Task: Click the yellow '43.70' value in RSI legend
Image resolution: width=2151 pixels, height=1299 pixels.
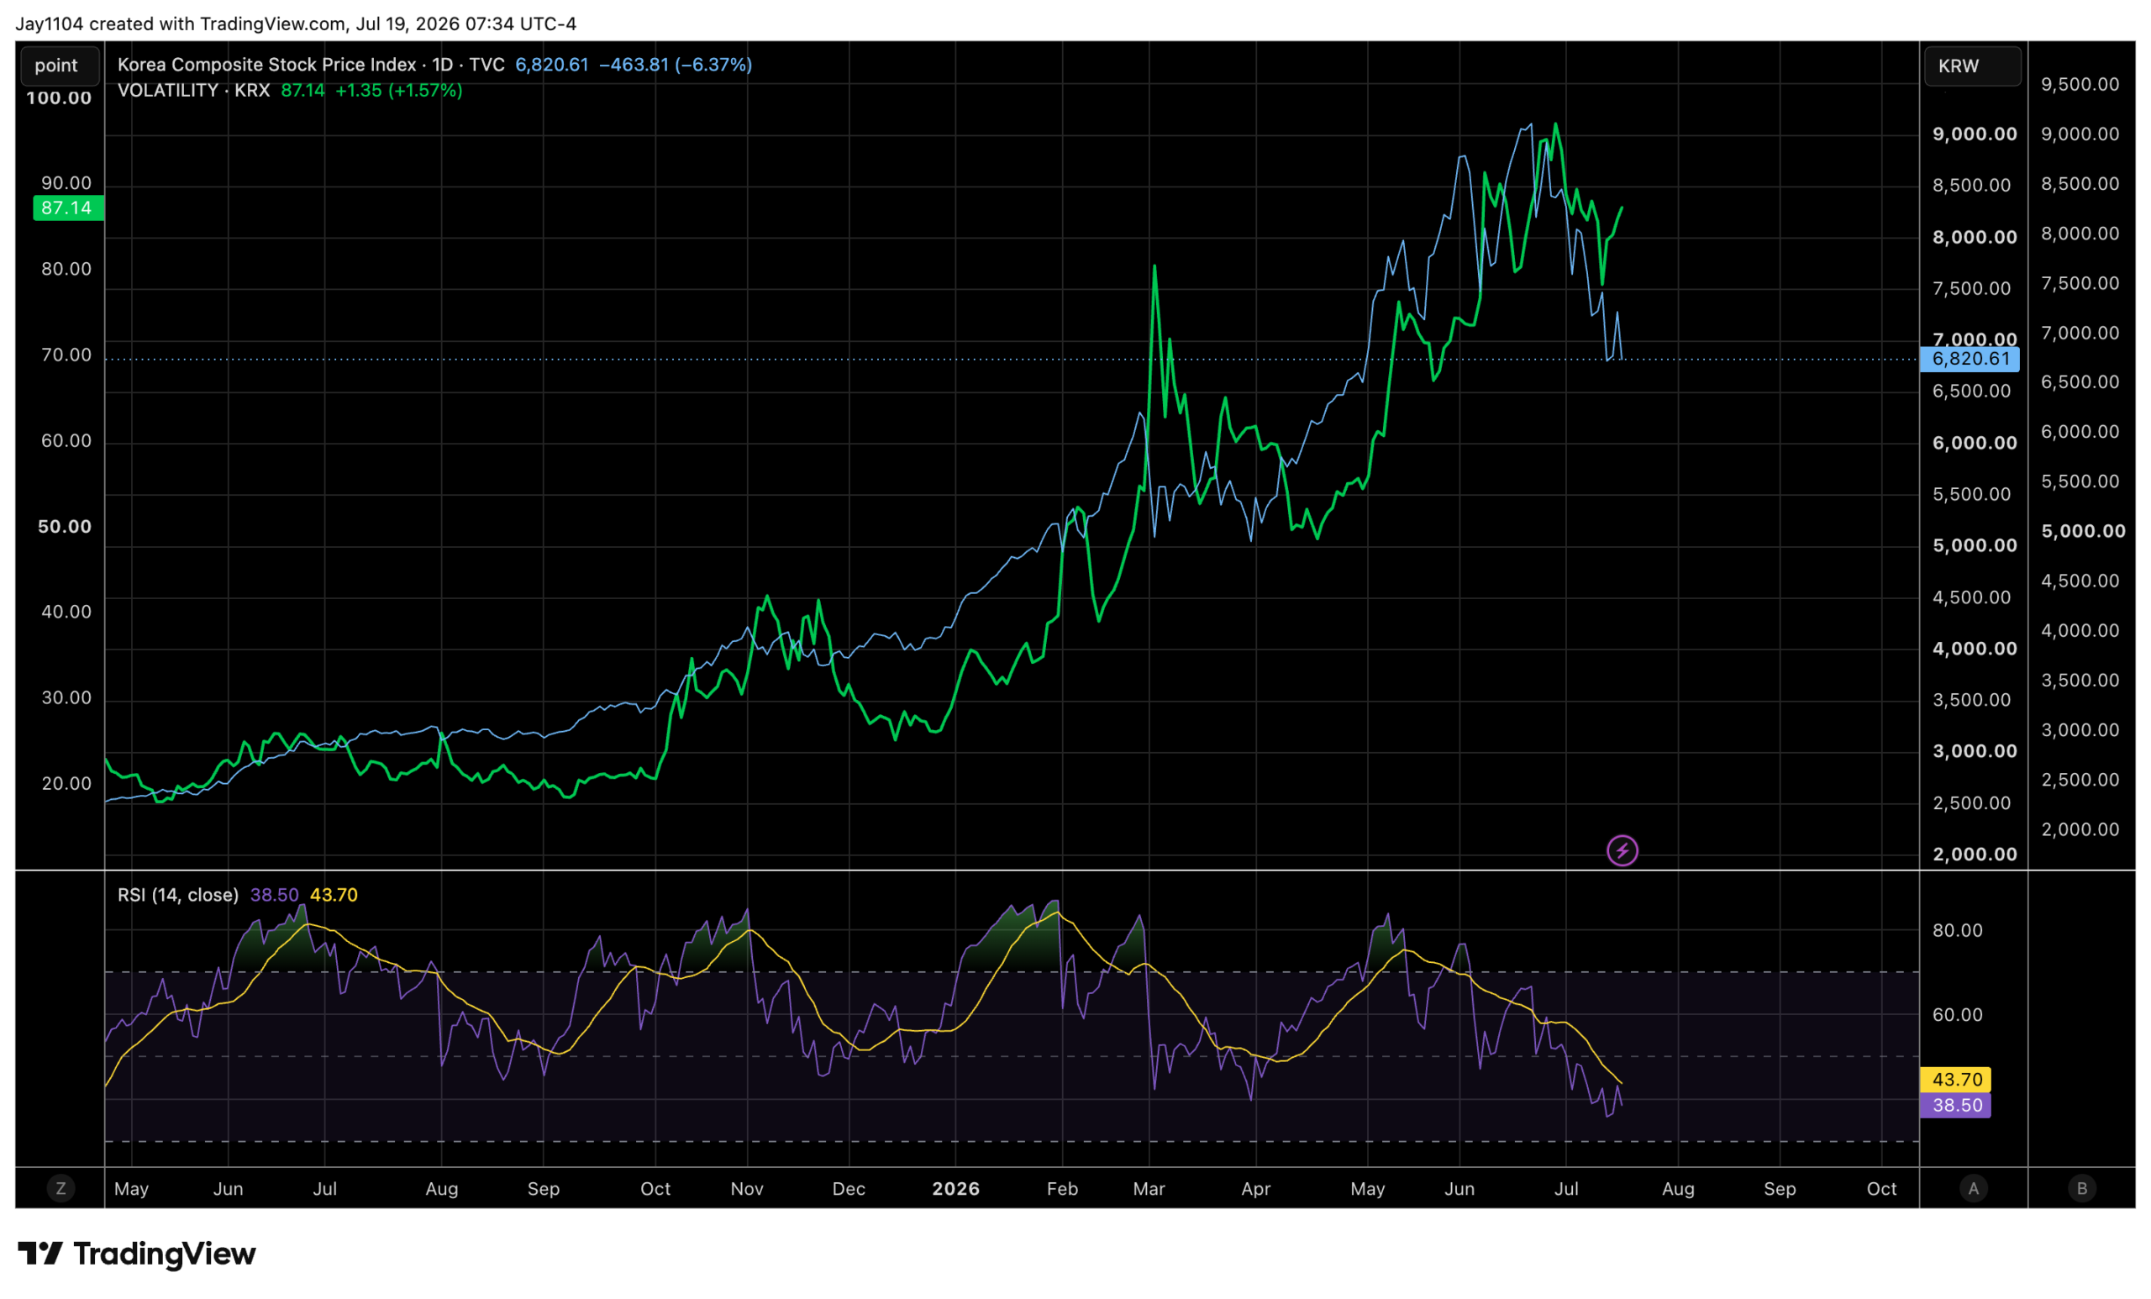Action: 334,895
